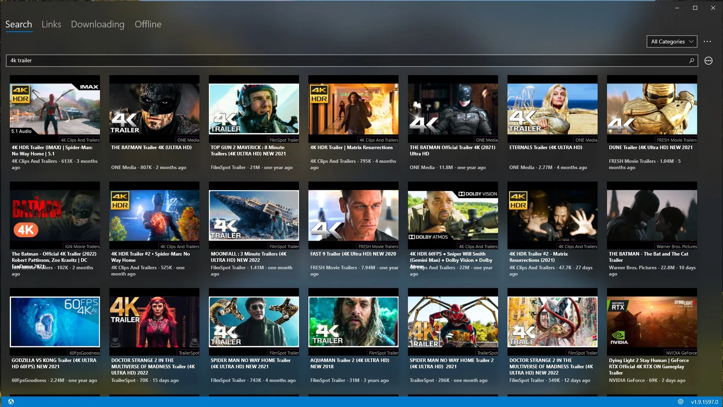Screen dimensions: 723x407
Task: Open Matrix Resurrections Trailer #2 thumbnail
Action: pyautogui.click(x=553, y=215)
